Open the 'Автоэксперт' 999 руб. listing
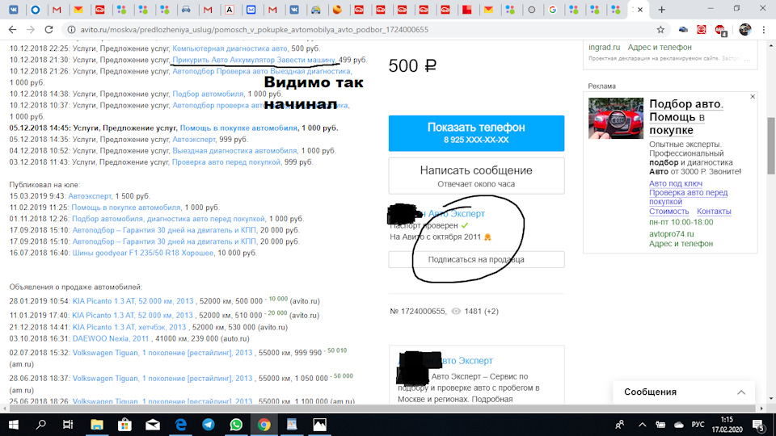This screenshot has width=776, height=436. point(194,140)
